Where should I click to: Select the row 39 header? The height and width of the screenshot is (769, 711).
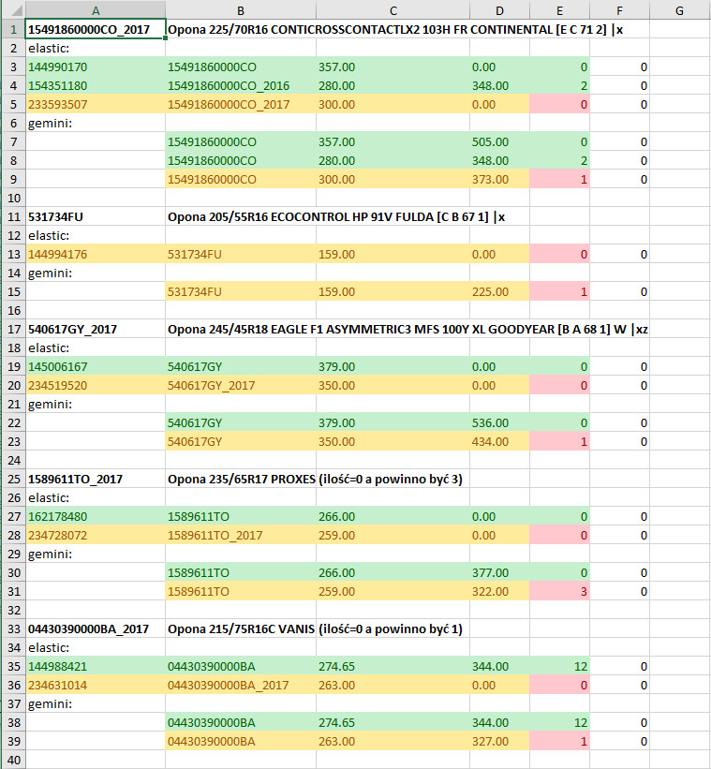click(12, 742)
